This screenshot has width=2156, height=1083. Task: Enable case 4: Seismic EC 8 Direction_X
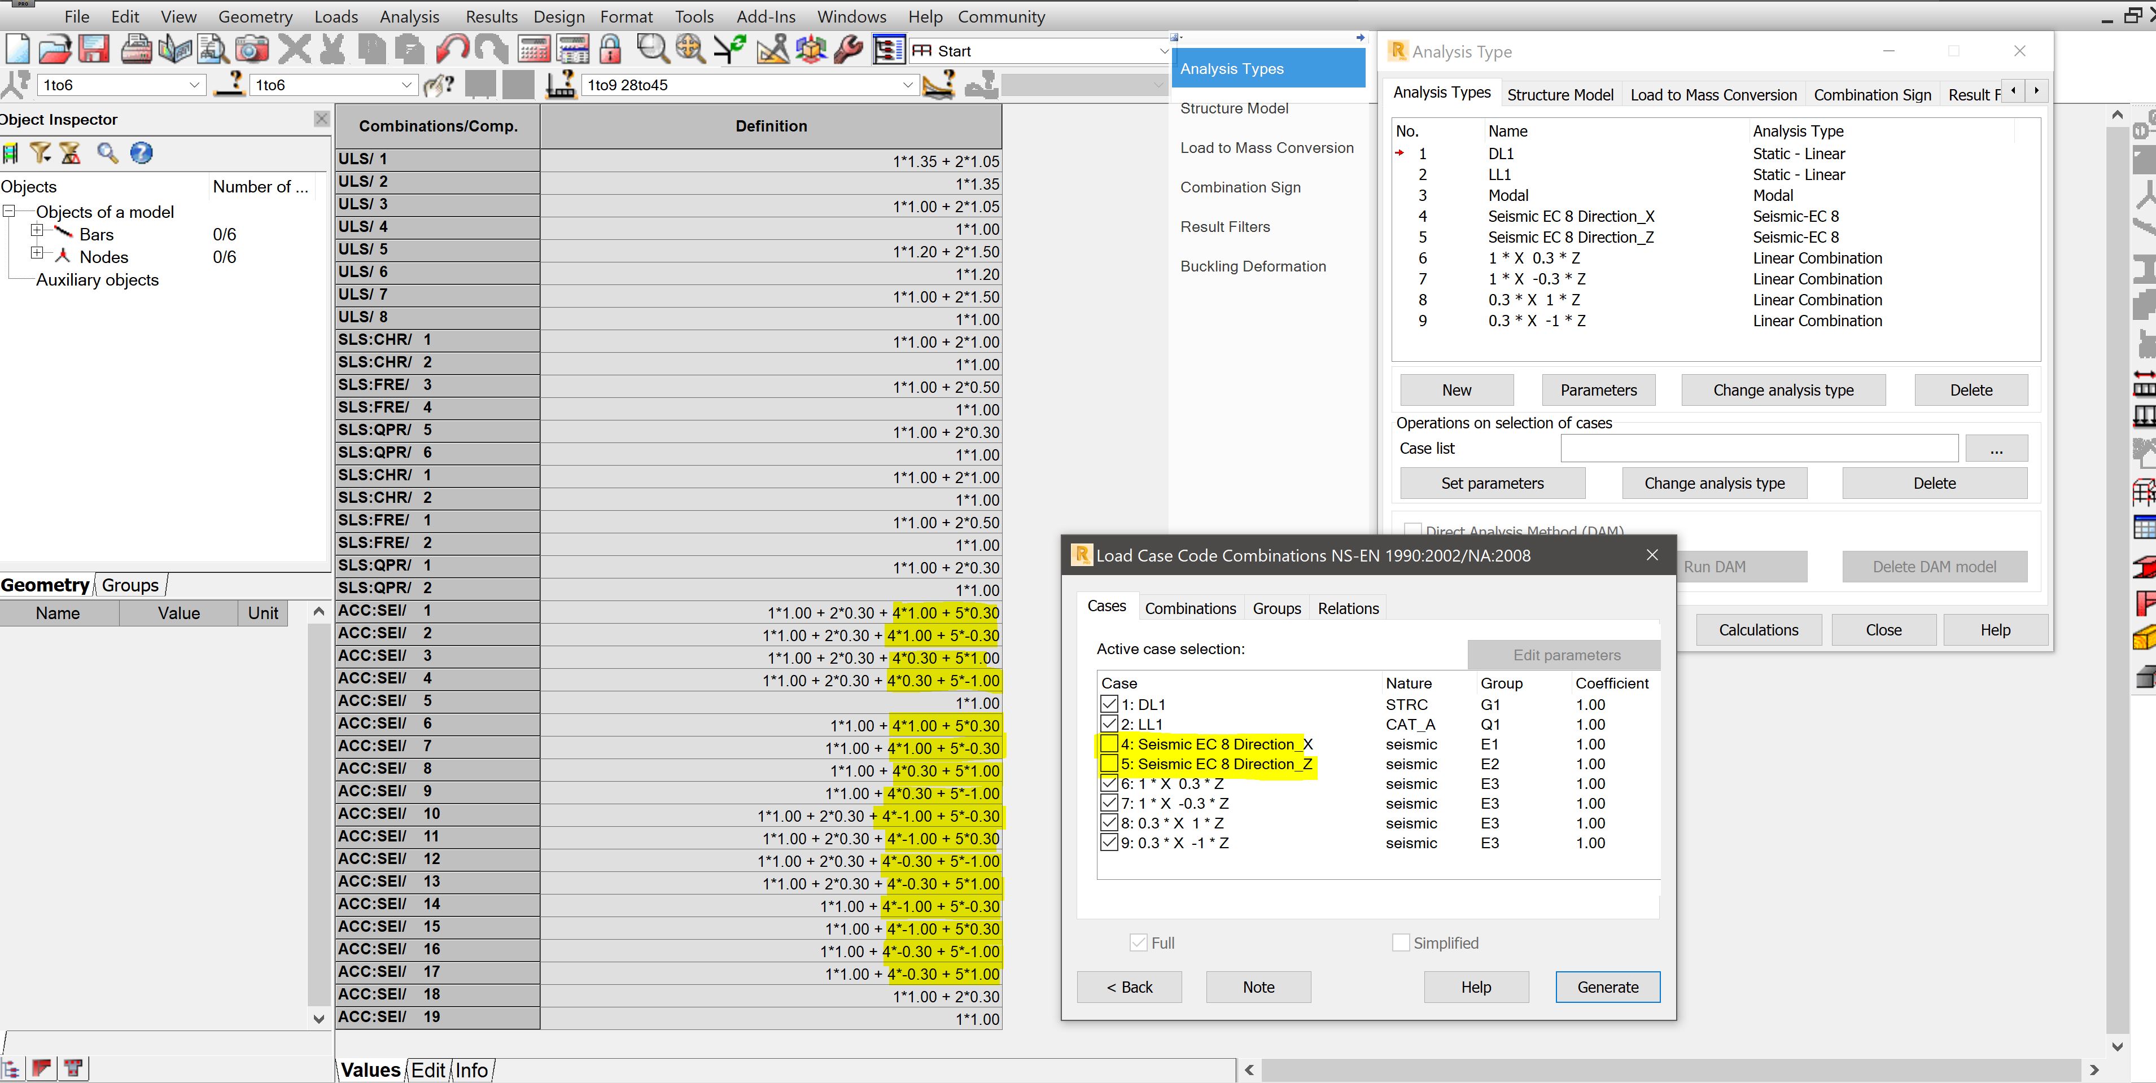1109,744
